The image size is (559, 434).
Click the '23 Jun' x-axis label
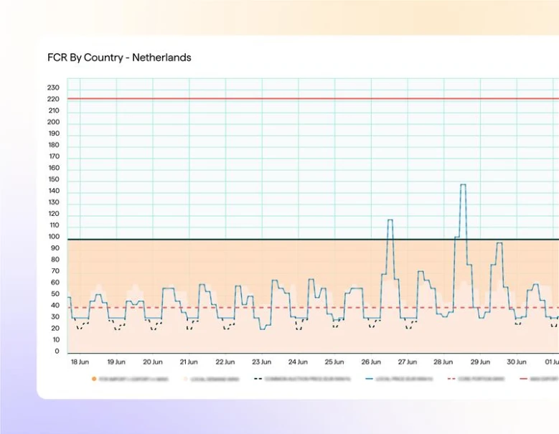point(261,362)
